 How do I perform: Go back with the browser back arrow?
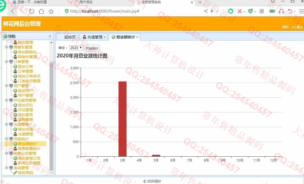(x=13, y=11)
